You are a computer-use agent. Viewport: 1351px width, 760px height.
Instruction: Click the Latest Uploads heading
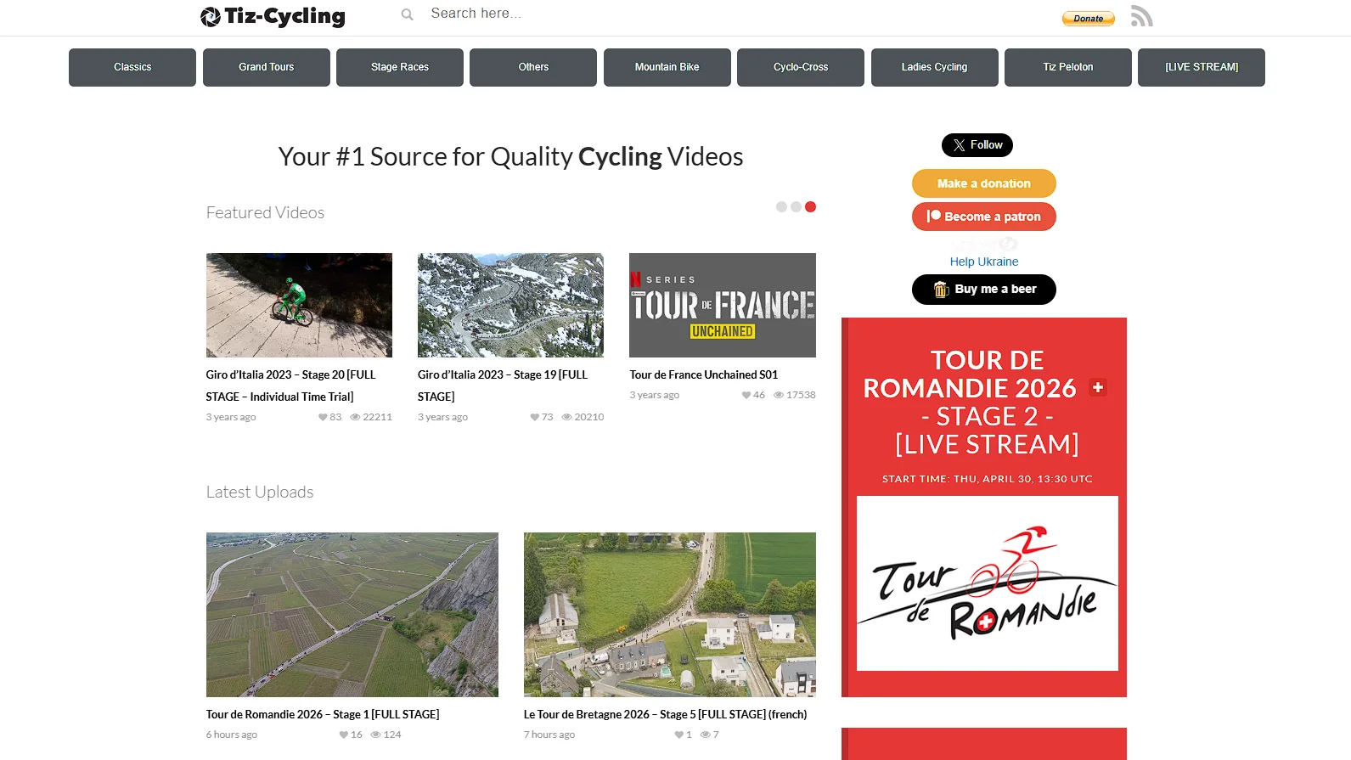coord(260,492)
